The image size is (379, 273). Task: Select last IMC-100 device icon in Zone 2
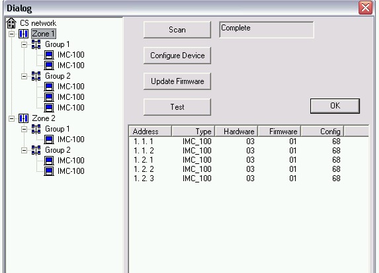(49, 171)
